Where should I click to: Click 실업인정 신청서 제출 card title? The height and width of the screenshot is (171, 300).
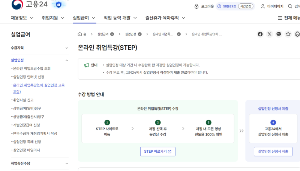[x=273, y=109]
